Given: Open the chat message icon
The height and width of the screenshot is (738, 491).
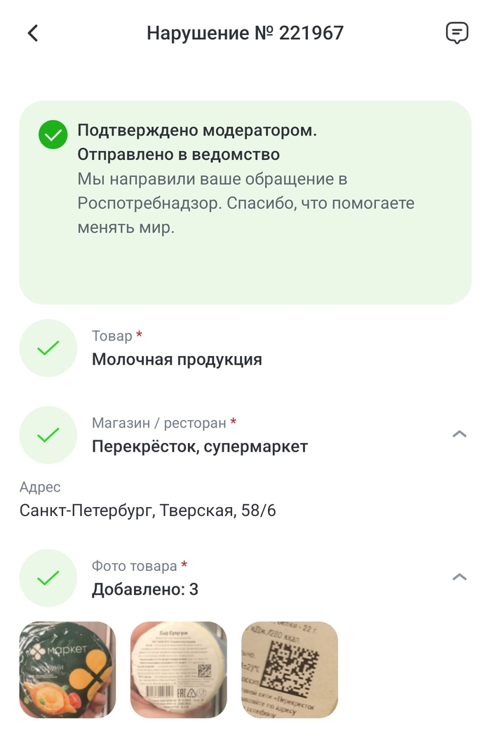Looking at the screenshot, I should pos(457,33).
